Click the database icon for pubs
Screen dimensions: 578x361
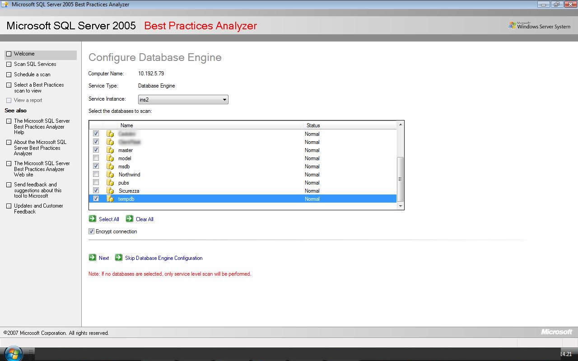(110, 182)
